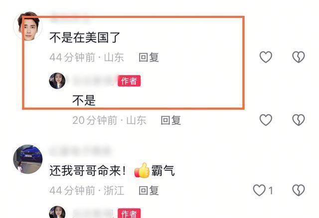Open the author's avatar above 不是
The width and height of the screenshot is (319, 218).
coord(57,81)
